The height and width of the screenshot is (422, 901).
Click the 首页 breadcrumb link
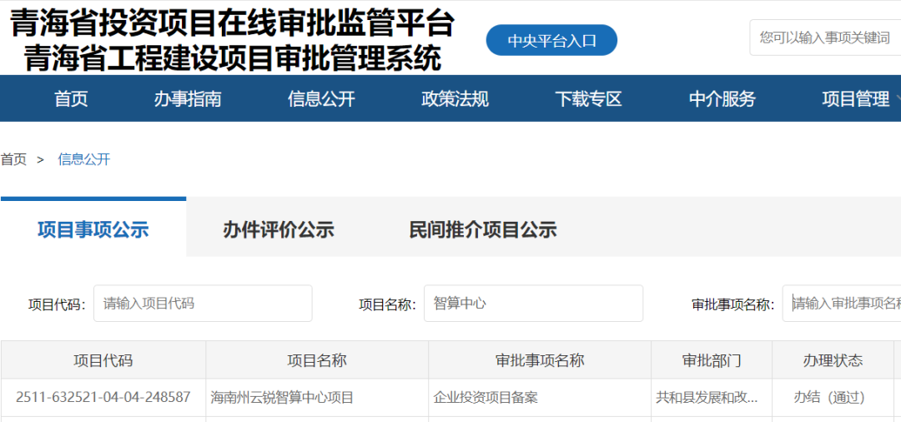13,159
